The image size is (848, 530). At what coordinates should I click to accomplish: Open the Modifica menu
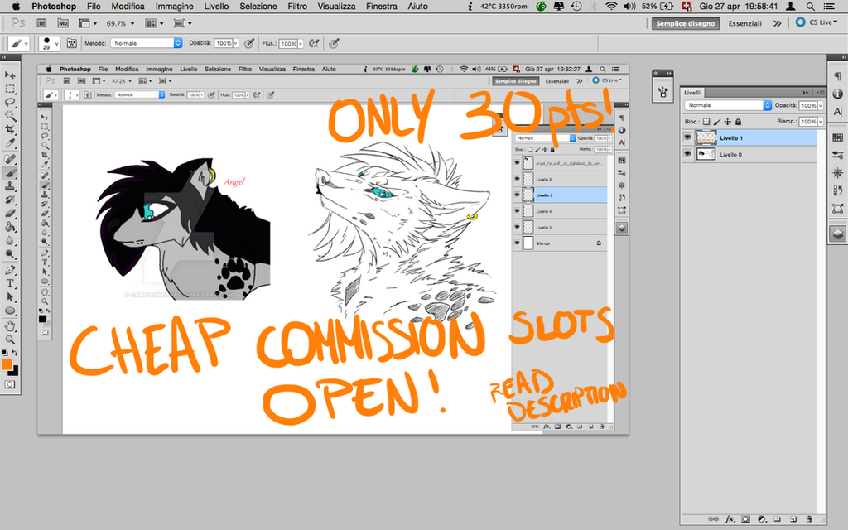coord(128,7)
